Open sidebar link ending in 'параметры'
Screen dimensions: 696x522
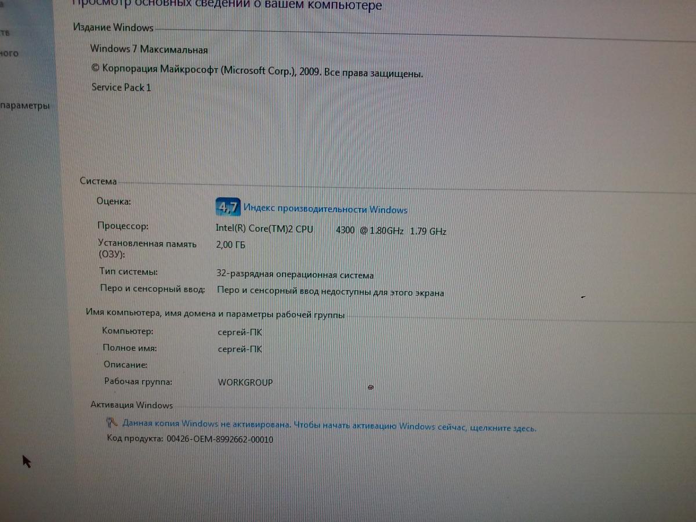point(25,106)
